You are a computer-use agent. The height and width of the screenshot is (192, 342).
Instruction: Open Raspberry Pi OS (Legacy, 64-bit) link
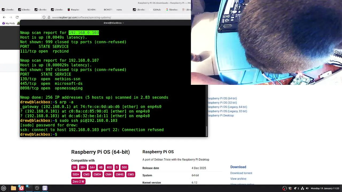pos(227,107)
